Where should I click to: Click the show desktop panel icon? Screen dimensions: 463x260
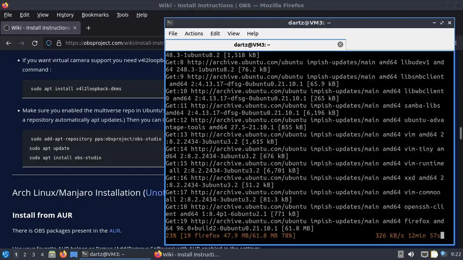73,254
